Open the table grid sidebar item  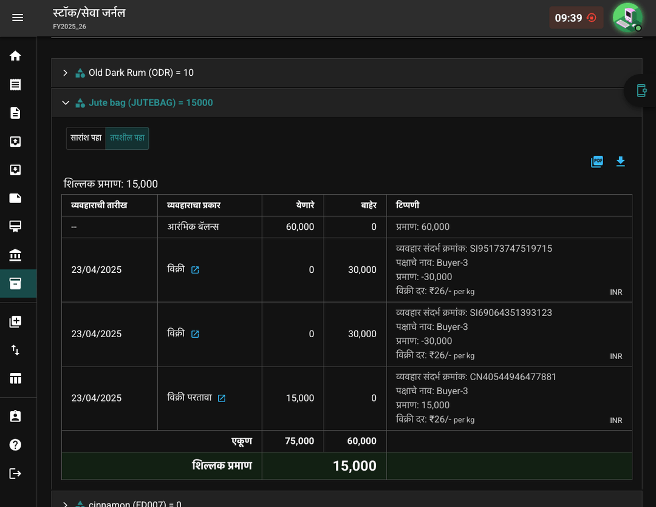tap(15, 379)
